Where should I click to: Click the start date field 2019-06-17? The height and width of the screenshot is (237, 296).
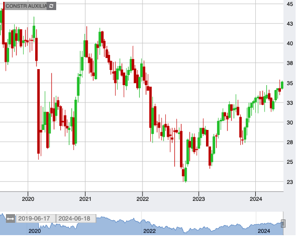click(36, 218)
